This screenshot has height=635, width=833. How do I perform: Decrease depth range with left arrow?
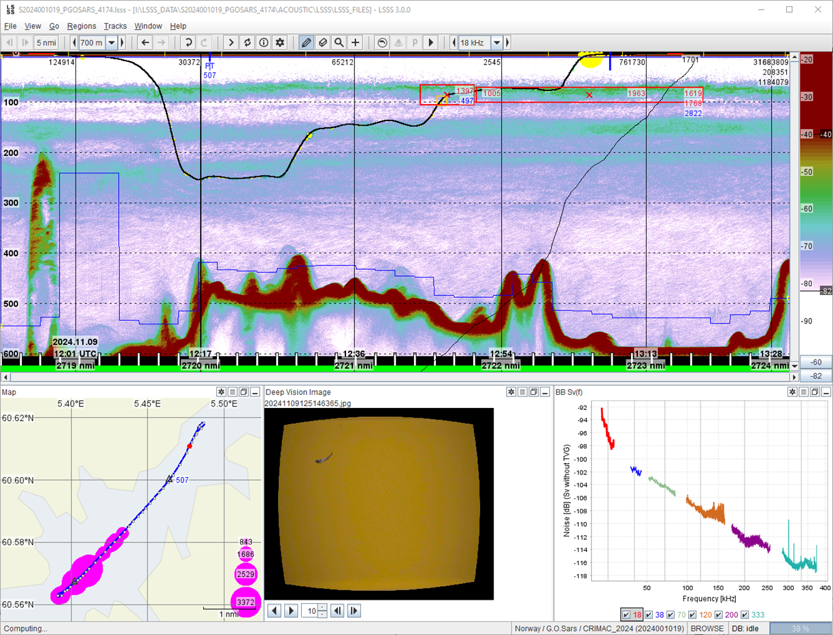(x=74, y=42)
